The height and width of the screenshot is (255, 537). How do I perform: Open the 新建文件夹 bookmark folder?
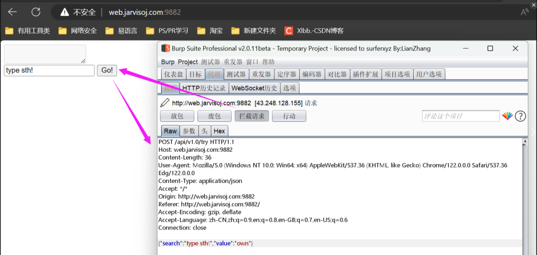[x=254, y=31]
